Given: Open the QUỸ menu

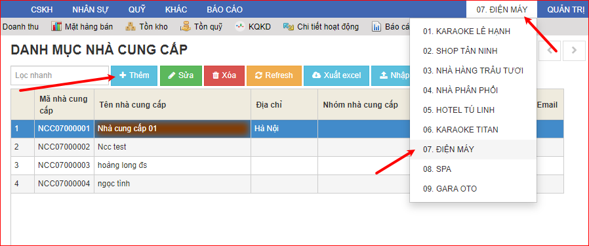Looking at the screenshot, I should [x=136, y=10].
